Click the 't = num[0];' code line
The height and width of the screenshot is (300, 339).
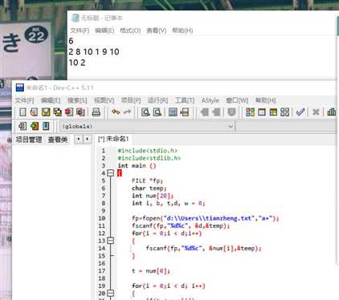(x=151, y=271)
